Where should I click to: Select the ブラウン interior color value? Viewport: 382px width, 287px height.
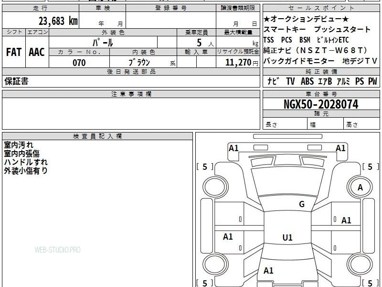click(139, 63)
